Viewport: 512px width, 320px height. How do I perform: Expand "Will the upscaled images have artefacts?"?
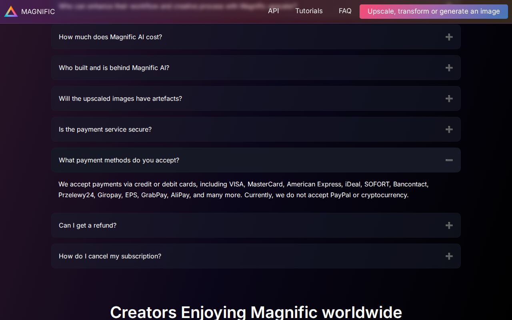click(x=120, y=98)
